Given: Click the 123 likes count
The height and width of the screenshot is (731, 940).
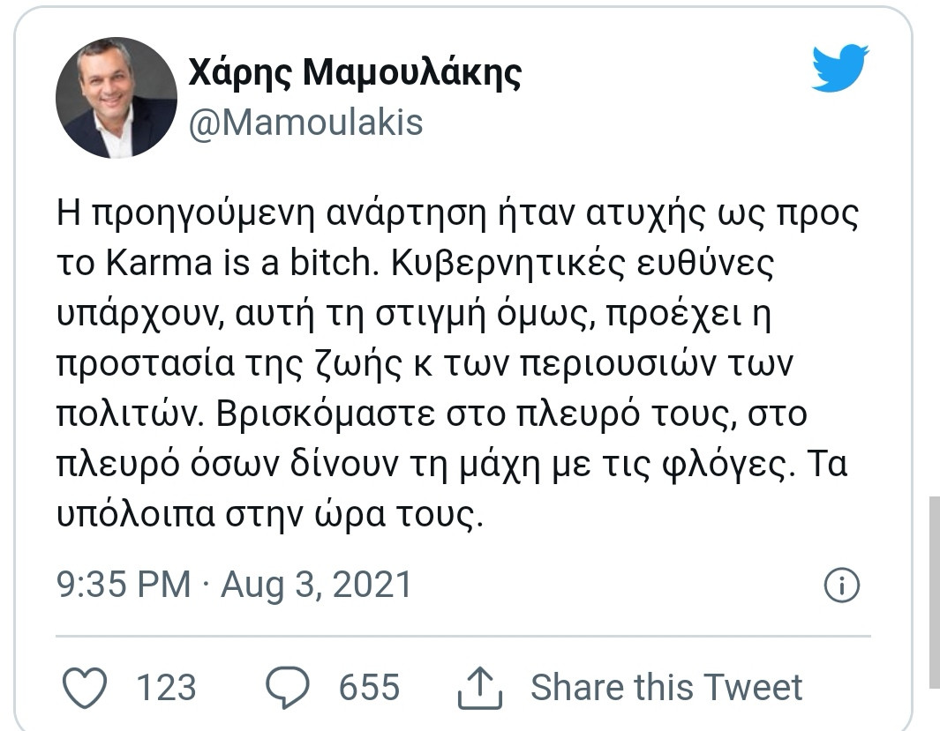Looking at the screenshot, I should pos(166,687).
